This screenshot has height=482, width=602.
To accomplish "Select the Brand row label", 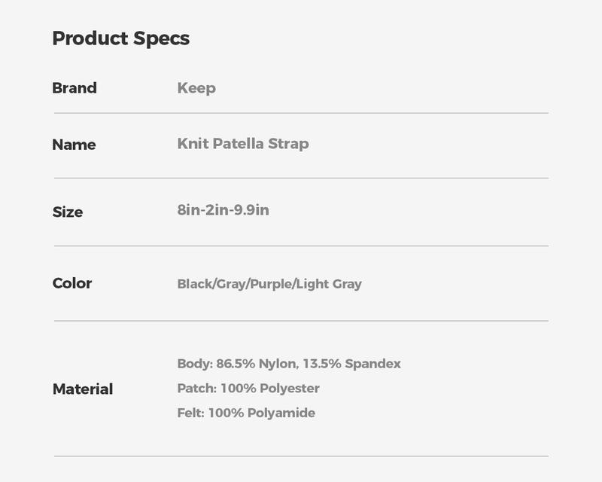I will coord(74,88).
